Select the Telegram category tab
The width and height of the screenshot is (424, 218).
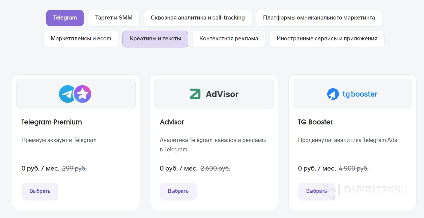65,18
